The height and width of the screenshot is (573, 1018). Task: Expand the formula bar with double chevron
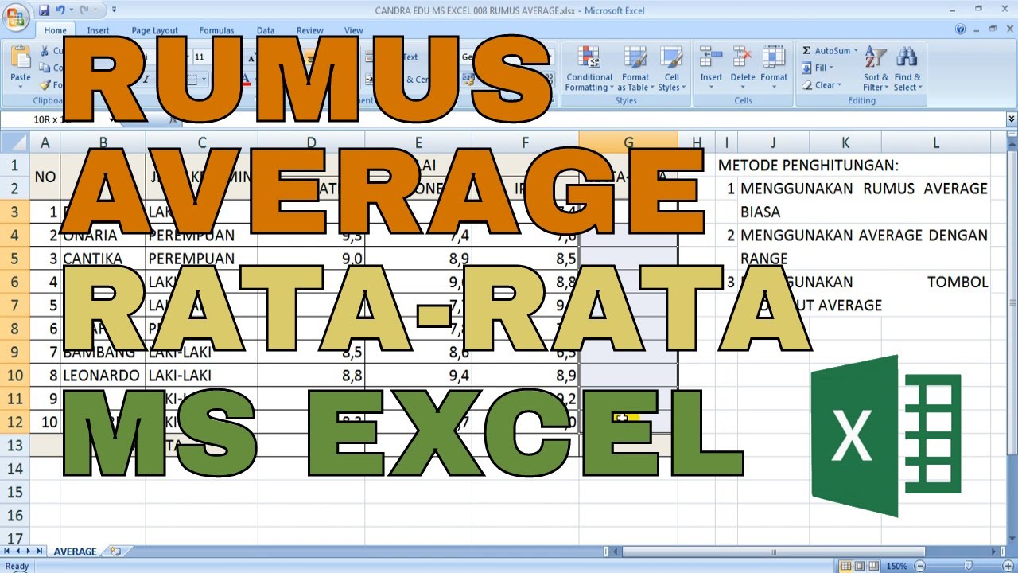pos(1011,119)
